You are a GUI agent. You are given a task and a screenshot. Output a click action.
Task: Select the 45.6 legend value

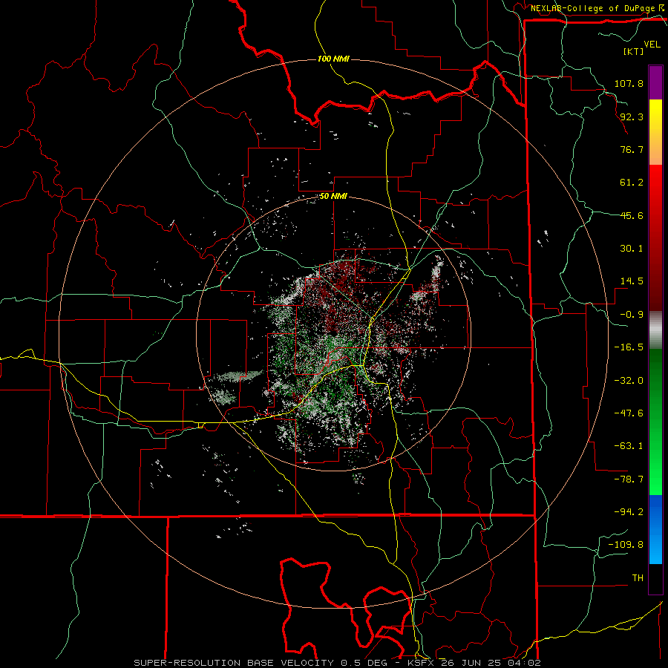click(632, 215)
